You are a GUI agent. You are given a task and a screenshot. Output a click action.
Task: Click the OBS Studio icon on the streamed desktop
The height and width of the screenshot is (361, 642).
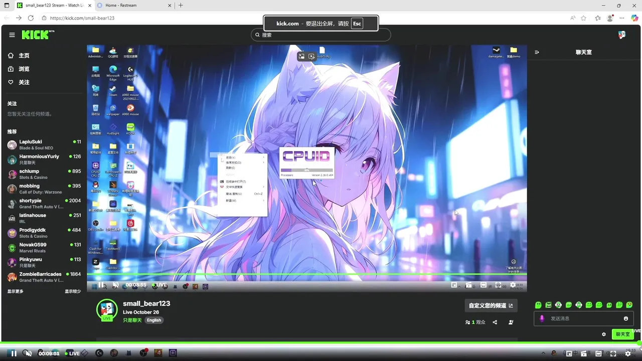point(95,225)
